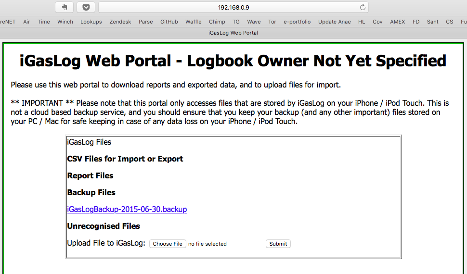This screenshot has height=274, width=467.
Task: Submit the upload form
Action: (278, 244)
